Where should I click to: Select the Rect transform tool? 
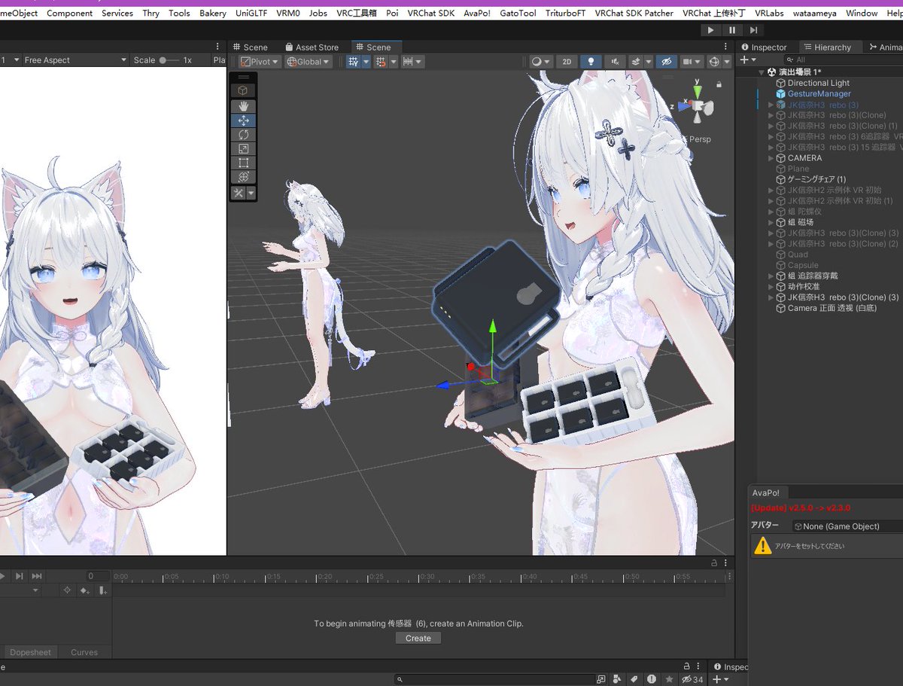click(x=243, y=163)
